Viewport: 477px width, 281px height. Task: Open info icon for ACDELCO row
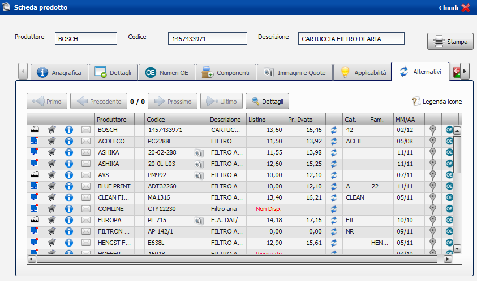(x=69, y=141)
